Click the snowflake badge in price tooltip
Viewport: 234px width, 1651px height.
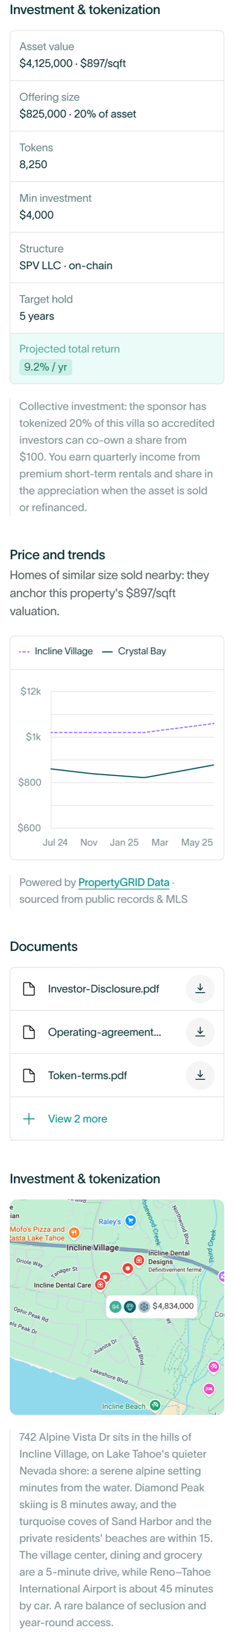pyautogui.click(x=144, y=1306)
